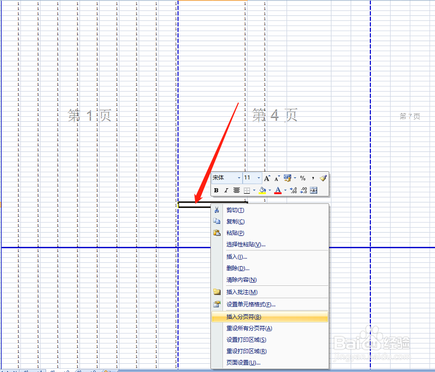Open 选择性粘贴(V)... paste special
This screenshot has width=435, height=372.
tap(270, 245)
